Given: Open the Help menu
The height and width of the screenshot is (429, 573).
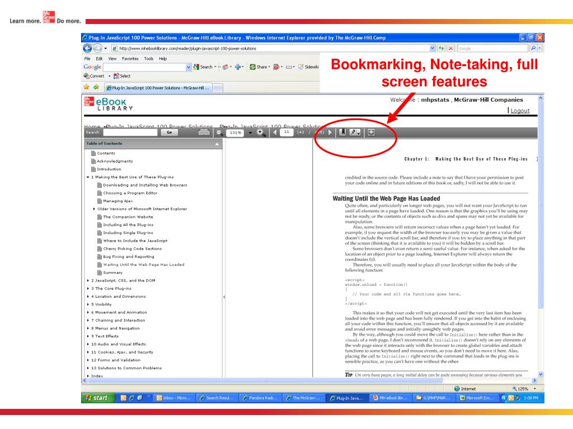Looking at the screenshot, I should coord(163,59).
